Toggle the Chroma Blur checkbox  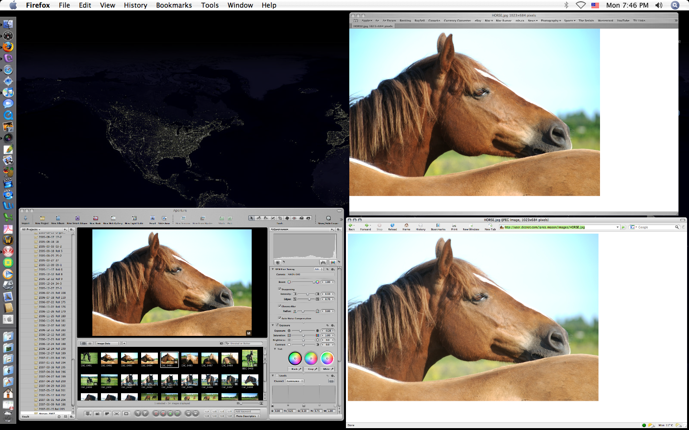pyautogui.click(x=279, y=306)
